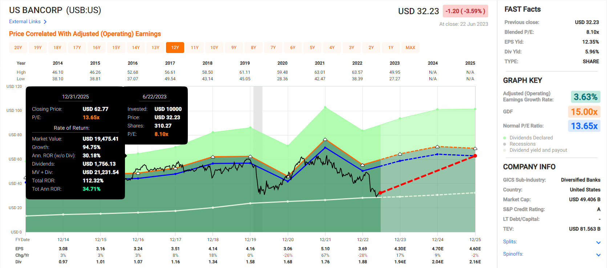Screen dimensions: 607x268
Task: Click the -1.20 (-3.59%) price change badge
Action: (465, 11)
